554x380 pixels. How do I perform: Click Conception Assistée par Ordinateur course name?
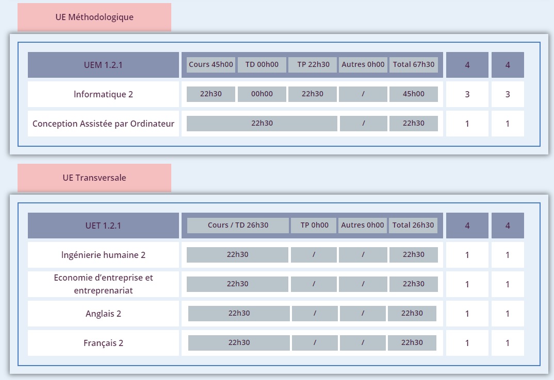click(x=103, y=124)
